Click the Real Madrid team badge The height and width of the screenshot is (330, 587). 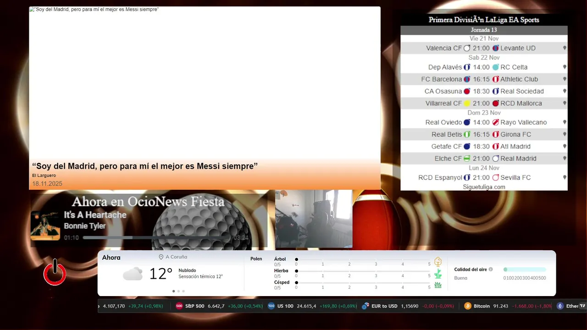[495, 159]
